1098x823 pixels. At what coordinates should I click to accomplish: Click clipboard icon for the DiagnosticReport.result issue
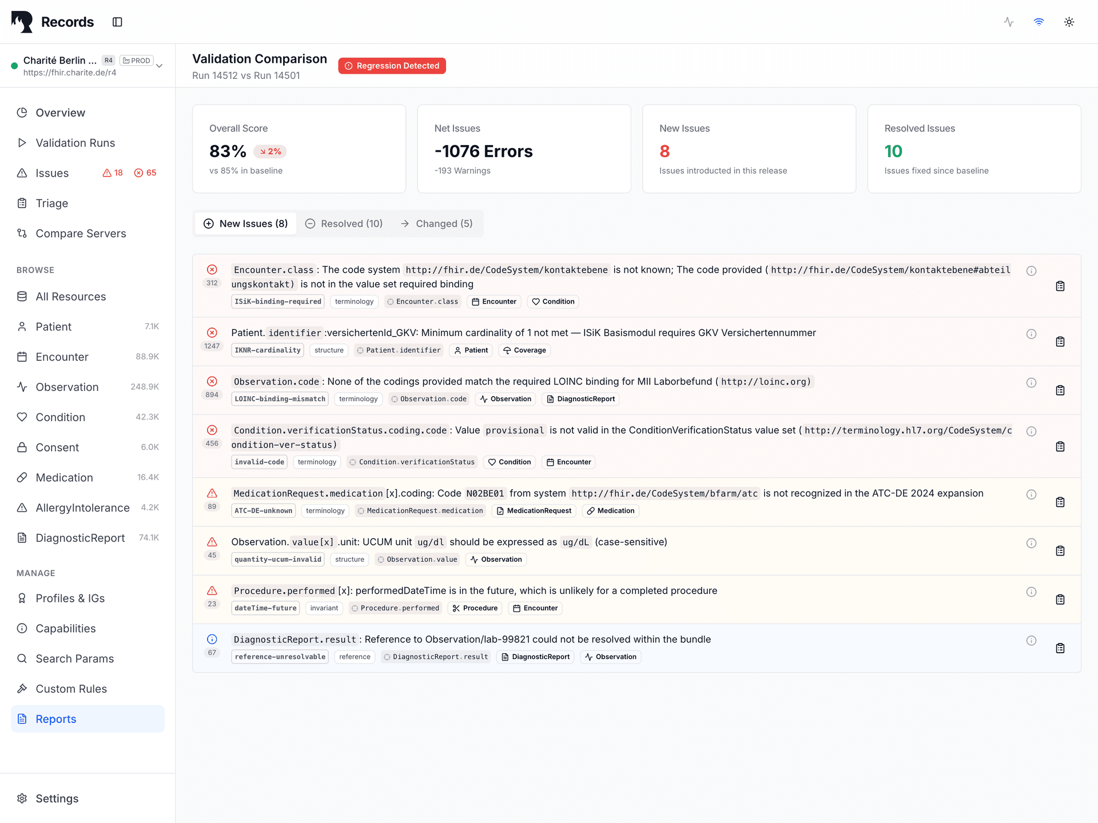click(x=1060, y=648)
